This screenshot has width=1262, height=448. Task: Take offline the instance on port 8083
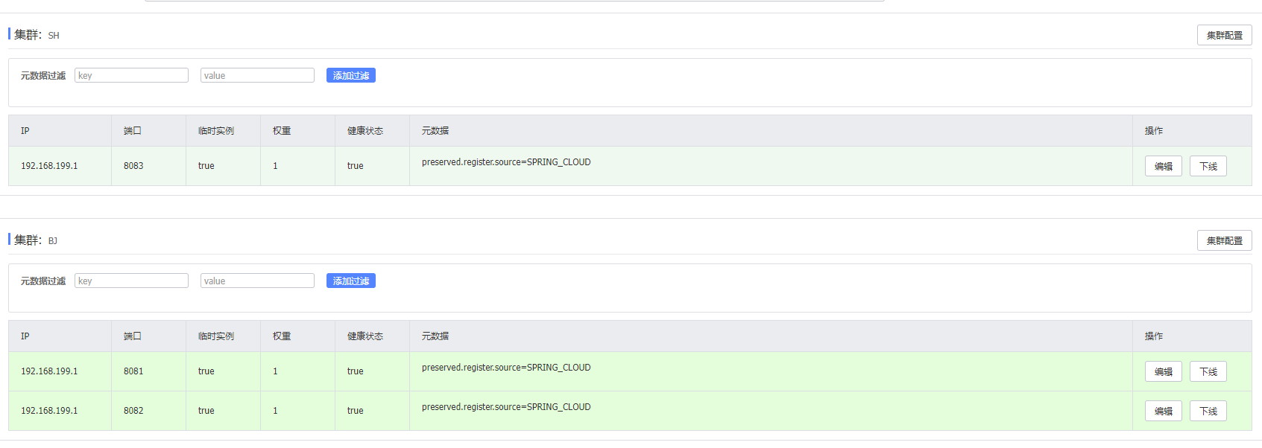1208,166
